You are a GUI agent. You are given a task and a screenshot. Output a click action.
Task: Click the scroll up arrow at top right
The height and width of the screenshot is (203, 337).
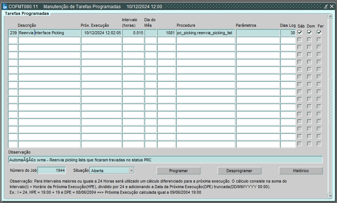click(x=330, y=16)
